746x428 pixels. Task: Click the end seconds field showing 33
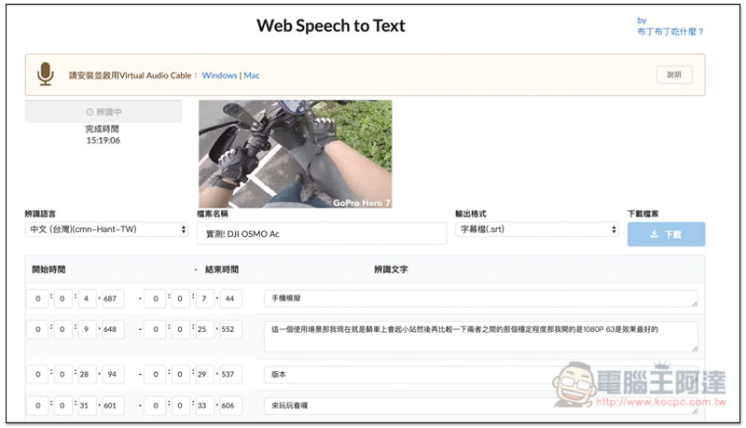204,406
